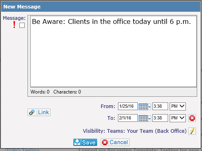Click inside the message text area
This screenshot has height=151, width=202.
[114, 51]
